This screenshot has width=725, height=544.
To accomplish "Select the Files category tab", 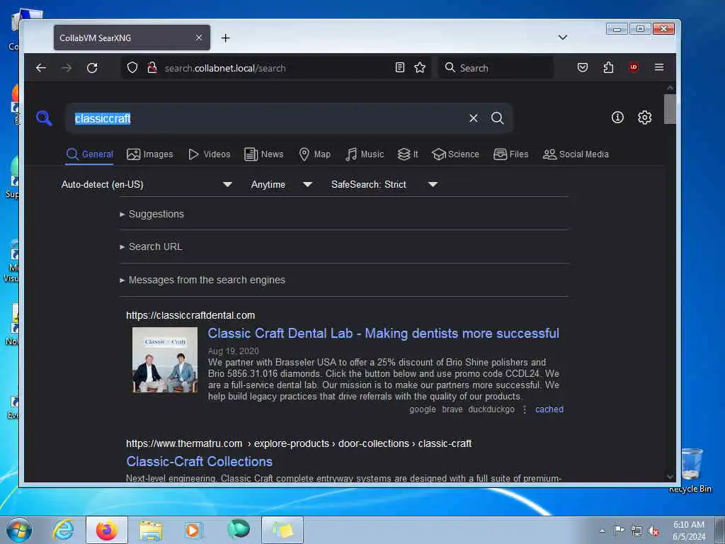I will click(511, 154).
